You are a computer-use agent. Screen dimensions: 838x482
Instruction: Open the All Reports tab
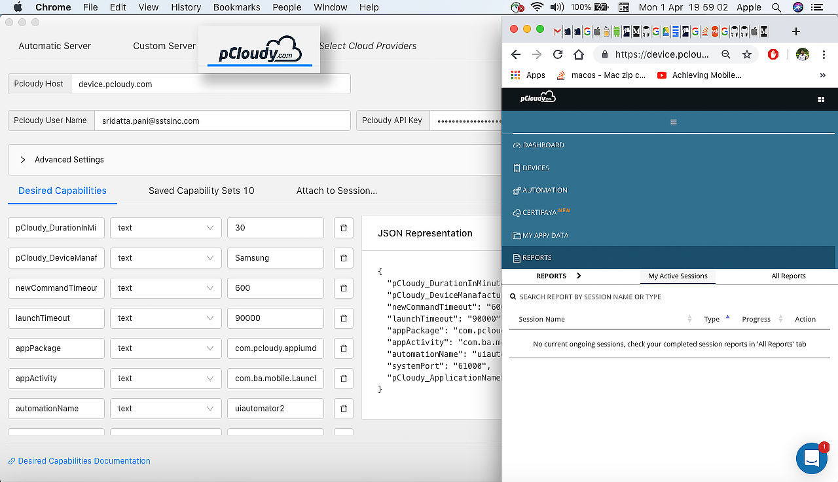788,276
